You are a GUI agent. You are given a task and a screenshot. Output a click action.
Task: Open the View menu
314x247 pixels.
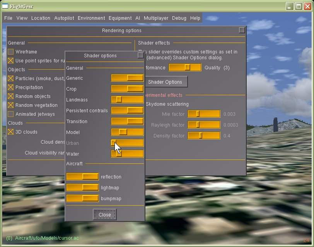pos(22,18)
